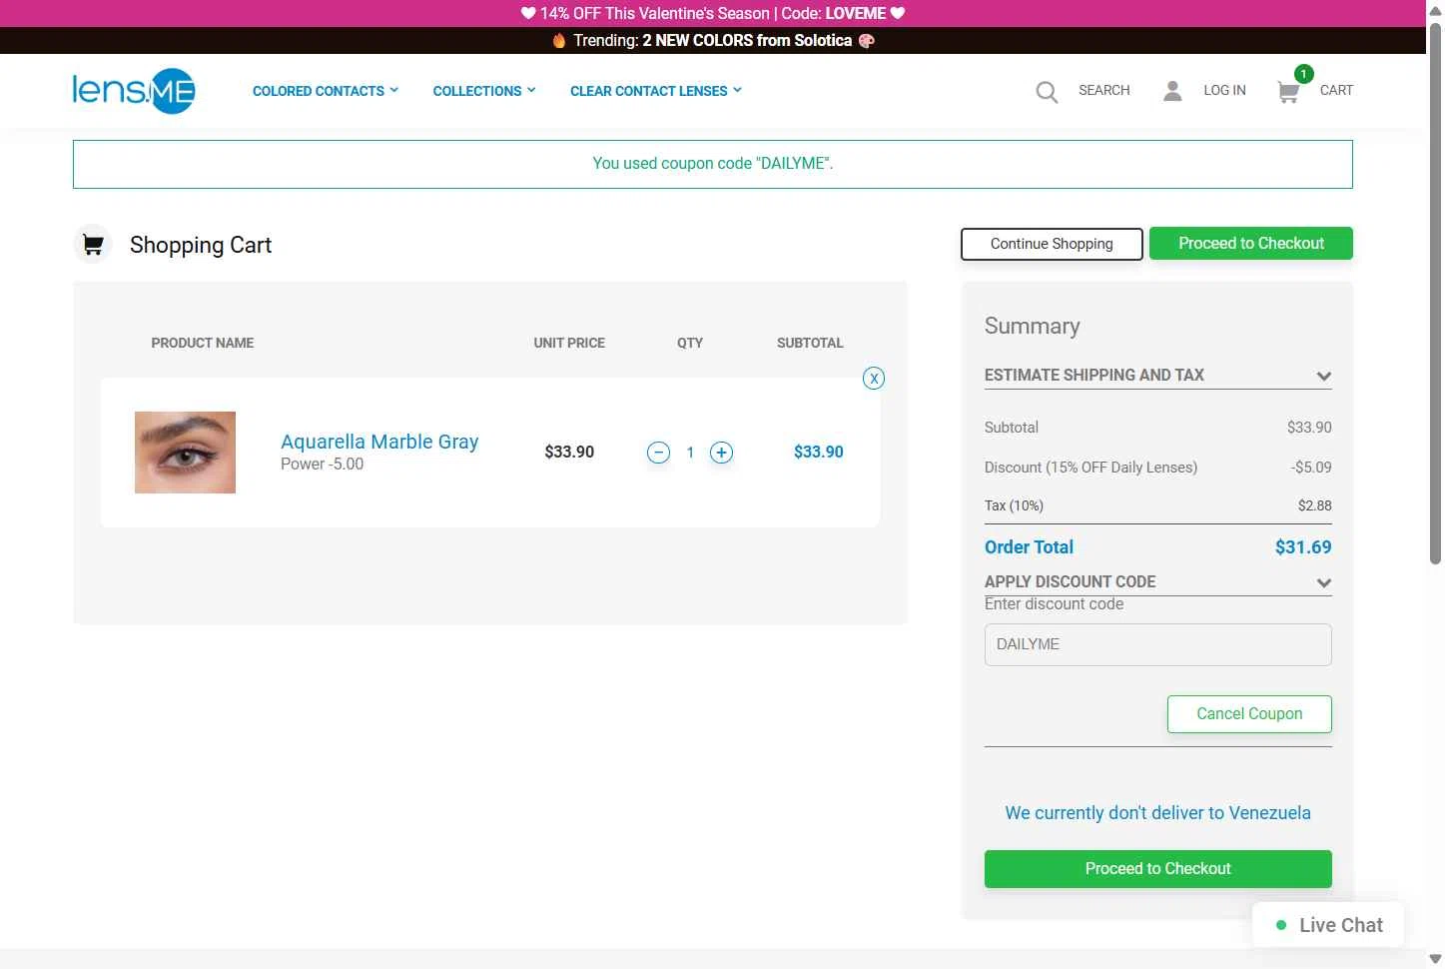The width and height of the screenshot is (1445, 969).
Task: Decrease quantity with minus button
Action: click(x=659, y=453)
